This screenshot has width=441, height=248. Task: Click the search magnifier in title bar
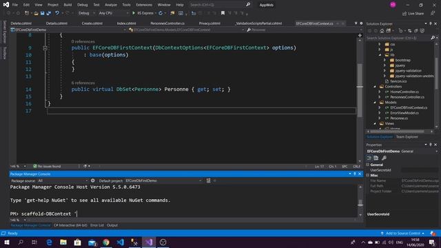click(x=248, y=5)
